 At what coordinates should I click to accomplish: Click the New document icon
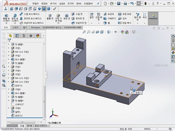click(x=105, y=4)
